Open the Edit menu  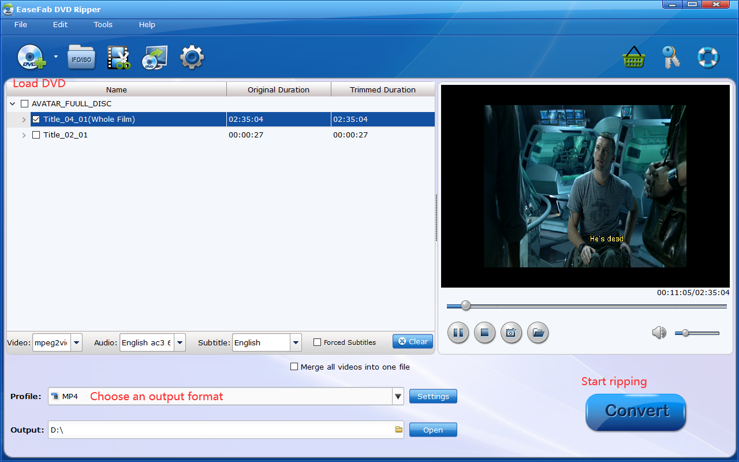60,25
